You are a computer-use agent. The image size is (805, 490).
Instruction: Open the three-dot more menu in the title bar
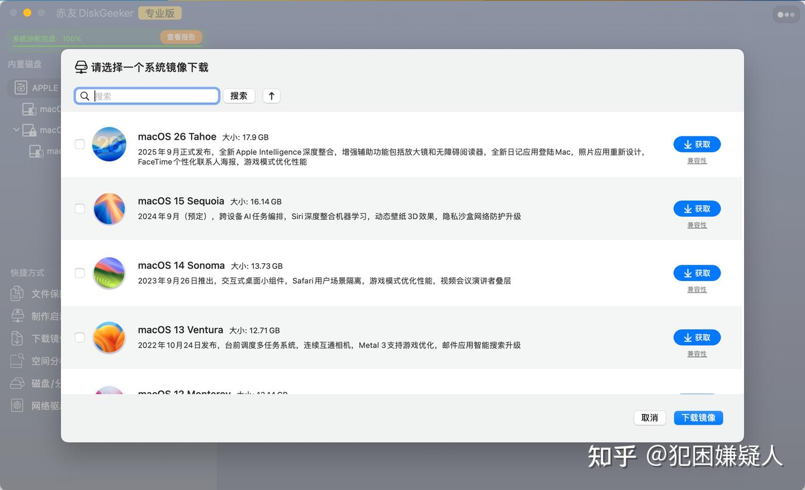pos(786,15)
